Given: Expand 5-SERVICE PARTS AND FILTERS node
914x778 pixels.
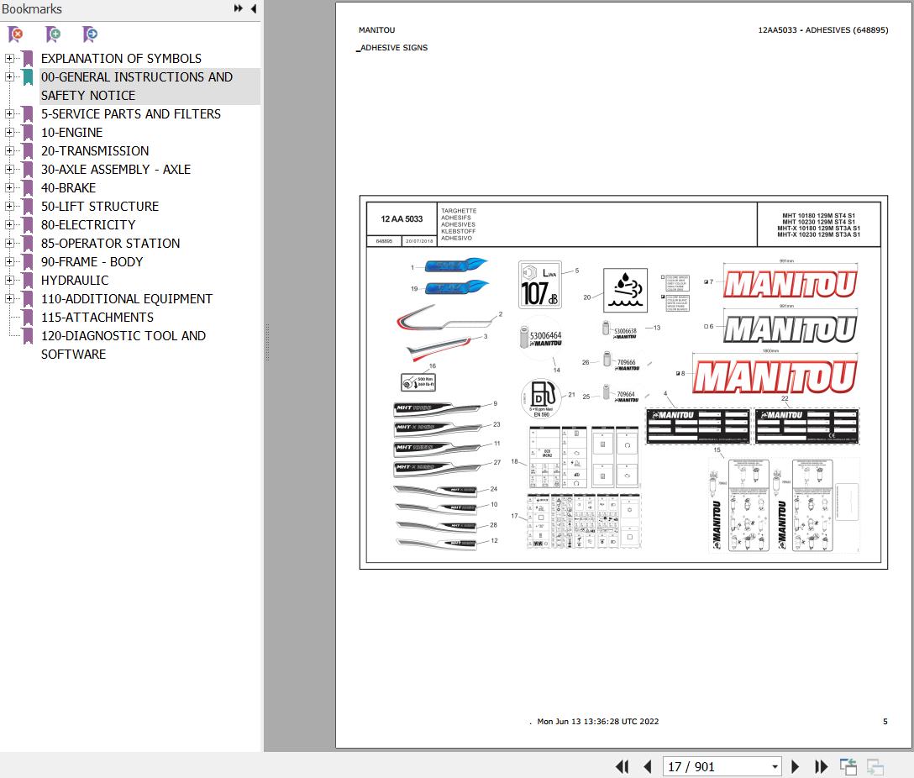Looking at the screenshot, I should coord(9,113).
